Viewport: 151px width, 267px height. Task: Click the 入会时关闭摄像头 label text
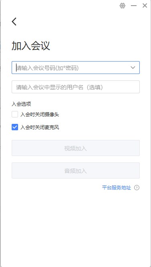coord(40,115)
